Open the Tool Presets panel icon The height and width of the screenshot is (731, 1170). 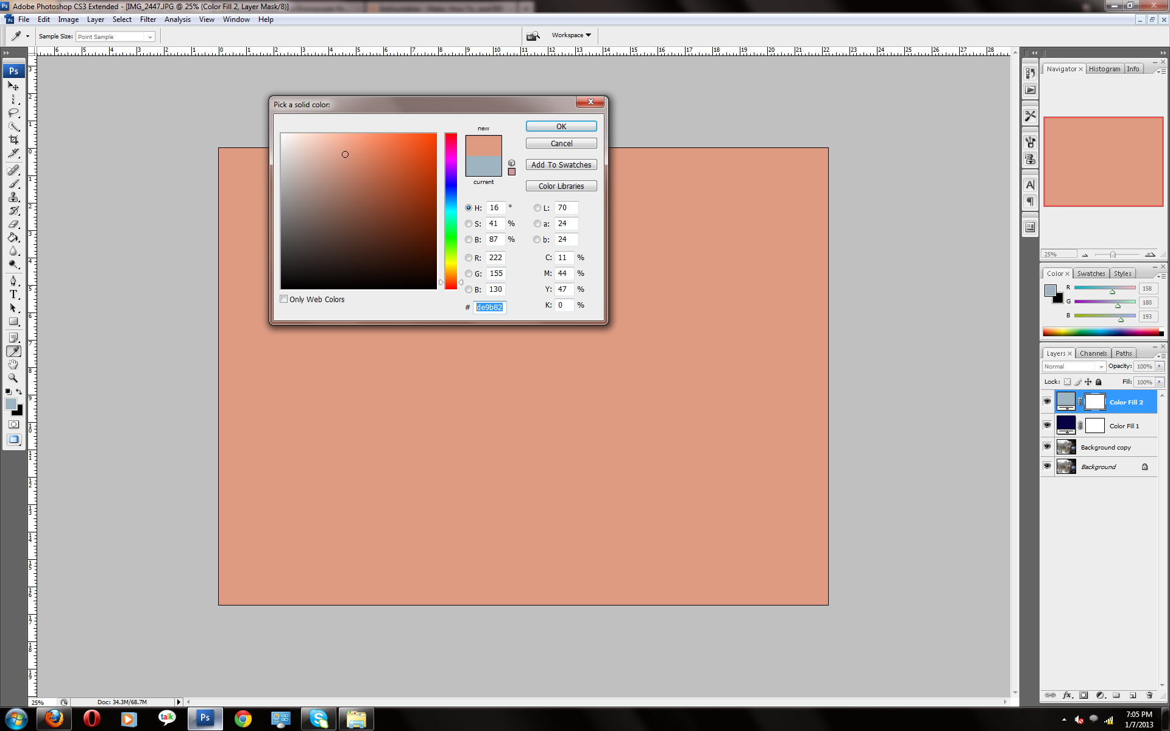1030,115
